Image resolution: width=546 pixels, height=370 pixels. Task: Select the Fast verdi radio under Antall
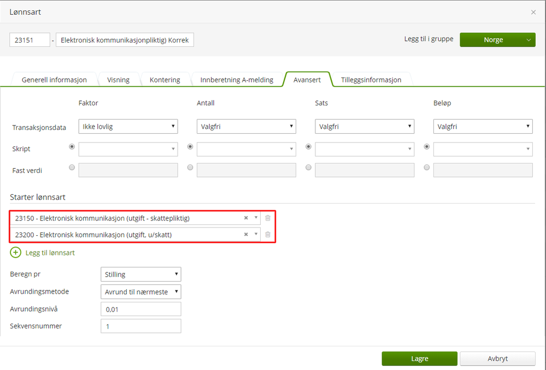tap(190, 168)
